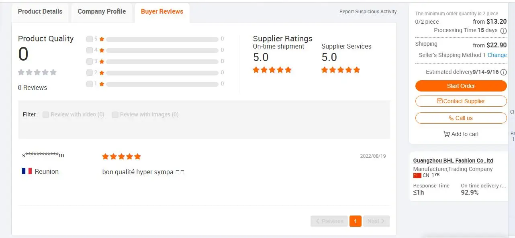Click the review text 'bon qualité hyper sympa'
Screen dimensions: 515x238
(138, 172)
